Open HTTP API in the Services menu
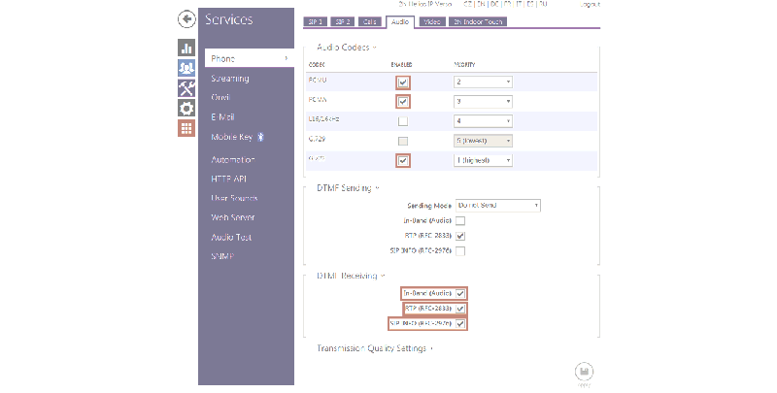The image size is (777, 393). (x=231, y=179)
